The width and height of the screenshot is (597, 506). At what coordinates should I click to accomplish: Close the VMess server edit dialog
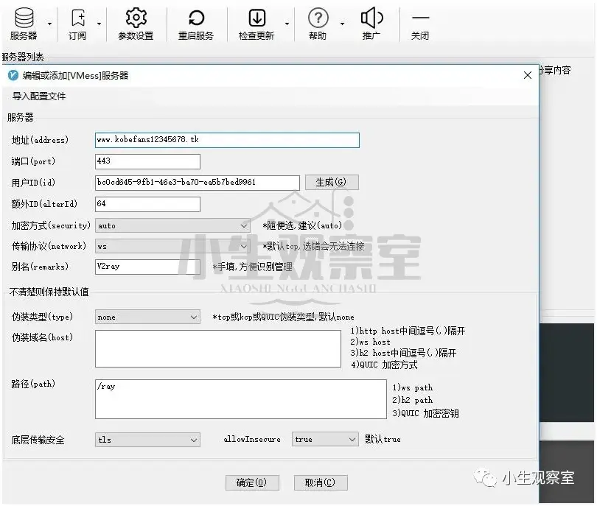click(x=527, y=75)
